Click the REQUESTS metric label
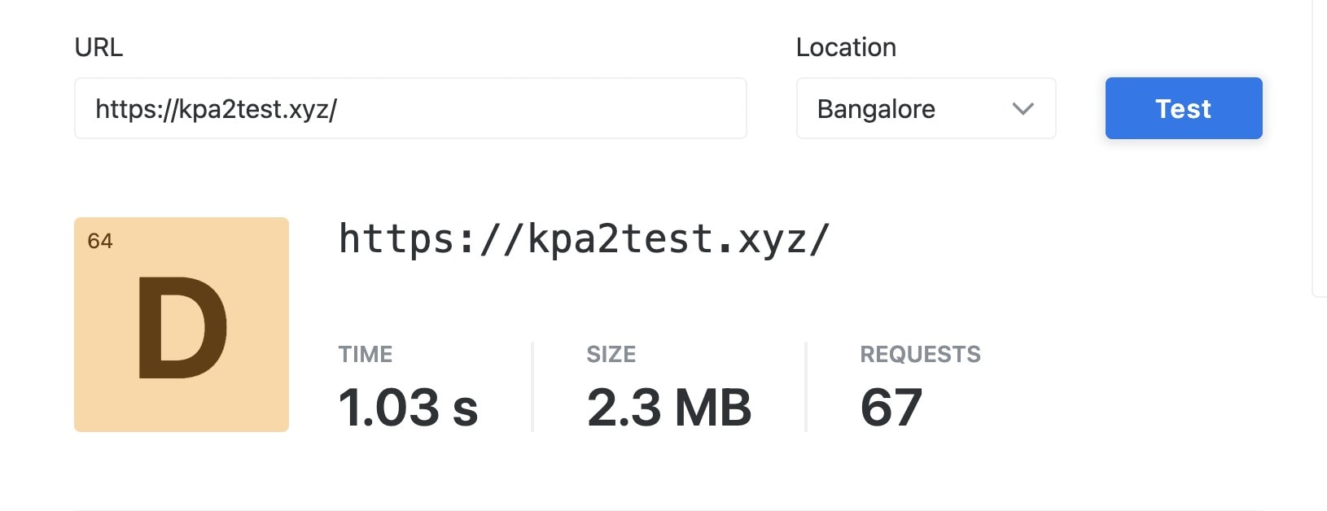The width and height of the screenshot is (1327, 511). [920, 354]
